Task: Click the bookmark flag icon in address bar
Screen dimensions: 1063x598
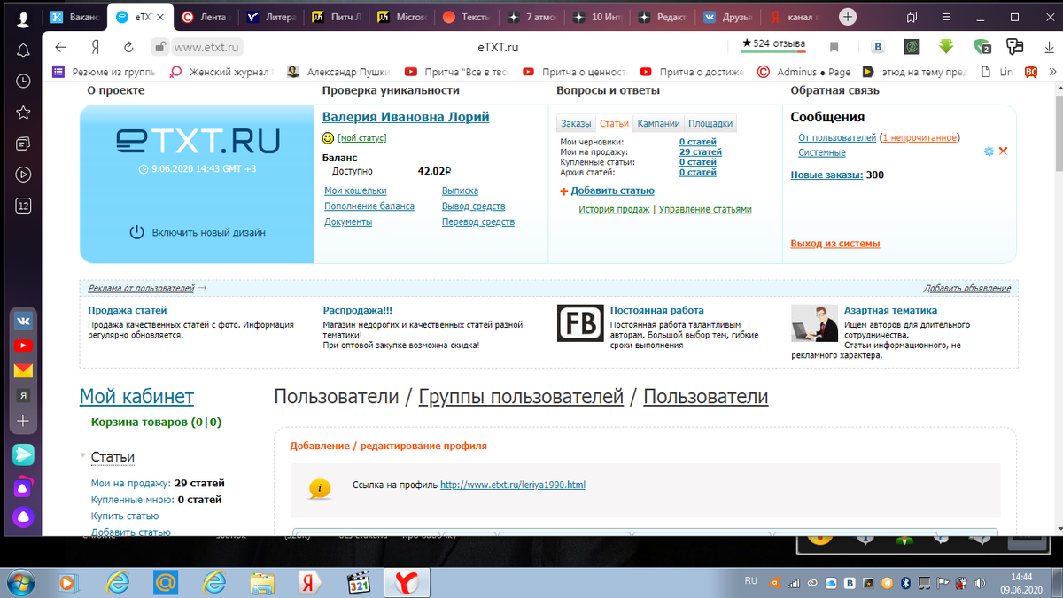Action: (x=834, y=47)
